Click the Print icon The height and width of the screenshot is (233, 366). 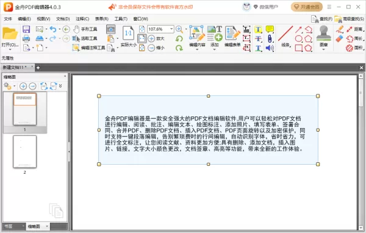[x=26, y=38]
